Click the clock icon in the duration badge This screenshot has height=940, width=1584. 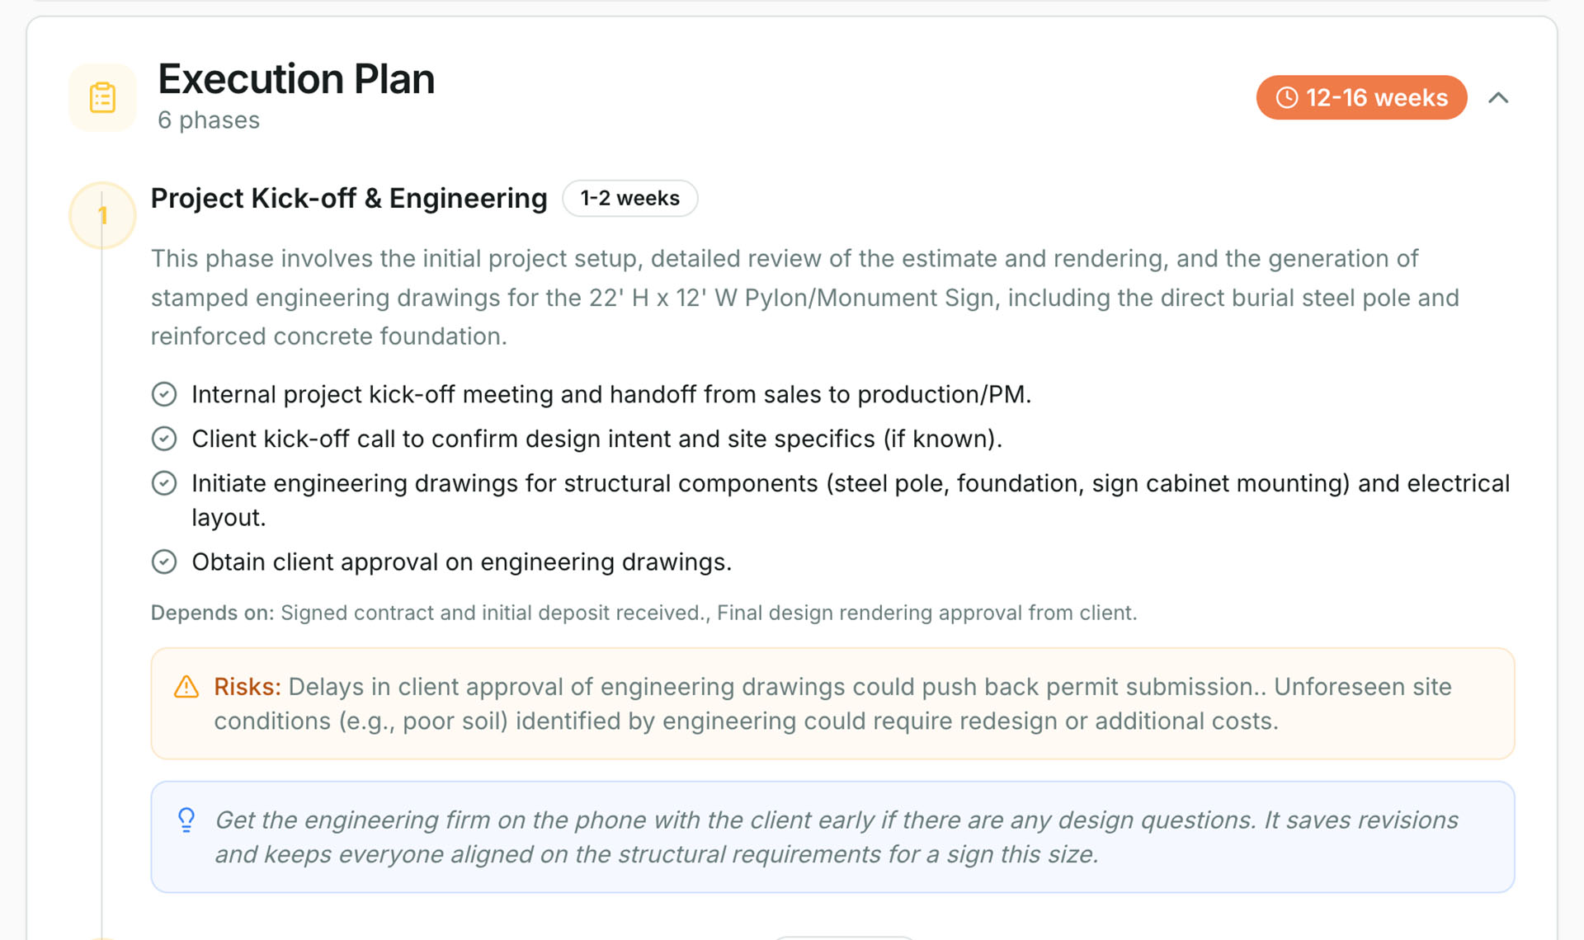(1288, 97)
